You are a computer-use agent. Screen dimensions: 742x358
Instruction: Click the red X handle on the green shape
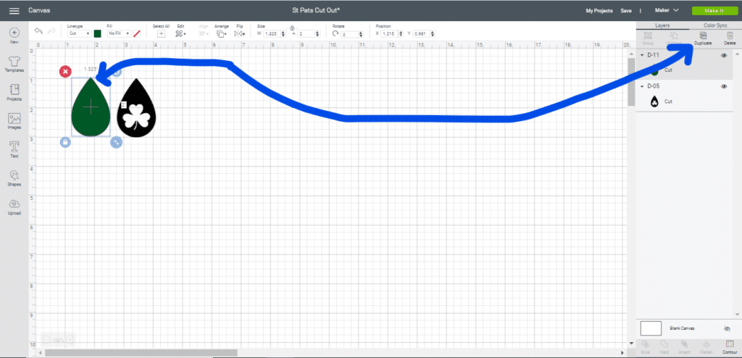click(x=65, y=71)
